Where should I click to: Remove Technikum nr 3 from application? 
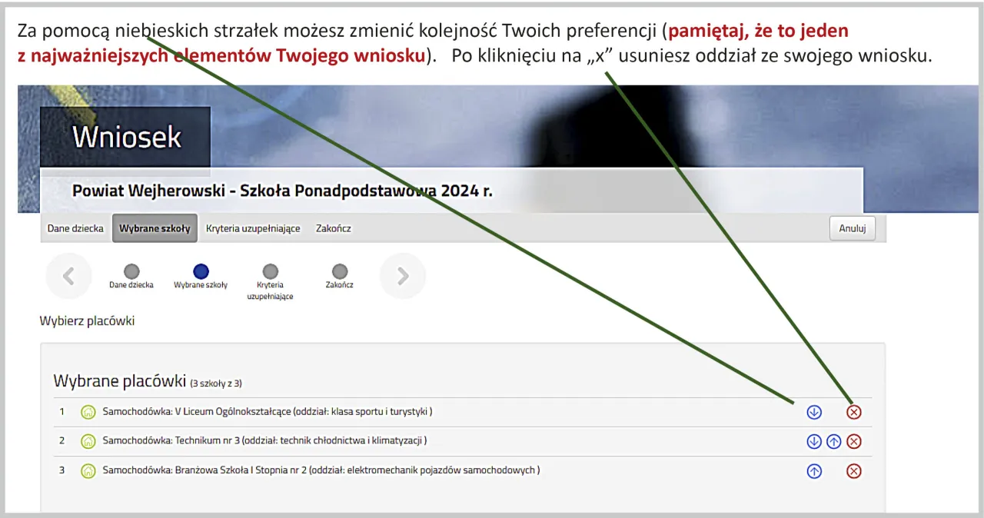click(x=854, y=441)
